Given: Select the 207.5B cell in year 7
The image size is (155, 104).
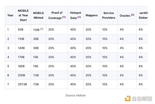Looking at the screenshot, I should point(22,84).
